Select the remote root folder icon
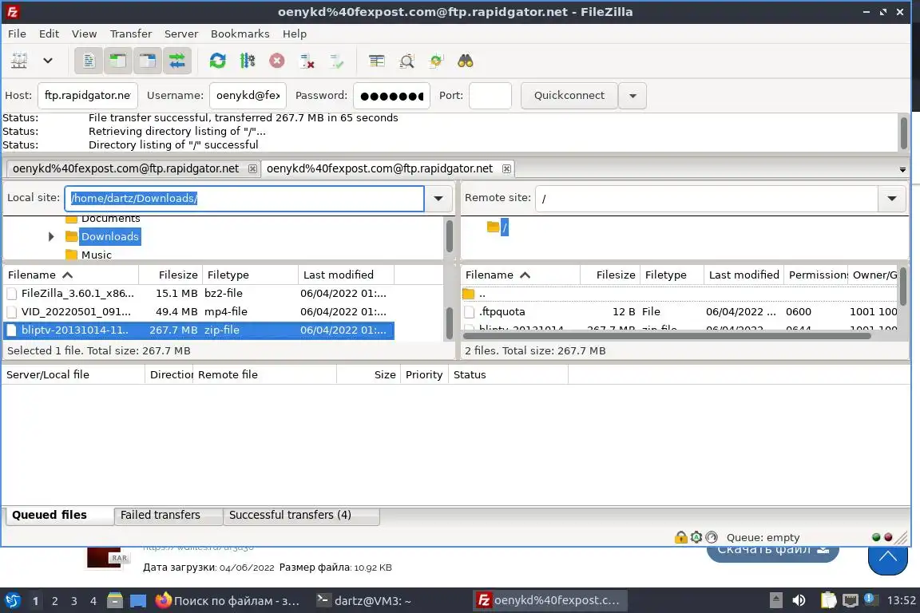This screenshot has height=613, width=920. click(493, 227)
